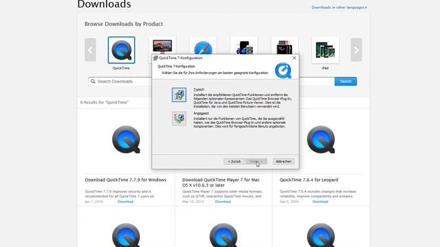Click the magnifier icon in Search Downloads field
The width and height of the screenshot is (440, 247).
tap(93, 81)
